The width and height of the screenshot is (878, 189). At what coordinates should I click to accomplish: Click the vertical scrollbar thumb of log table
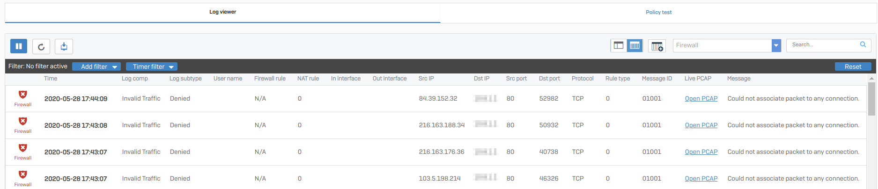(x=871, y=98)
